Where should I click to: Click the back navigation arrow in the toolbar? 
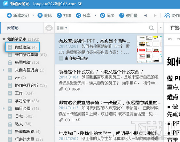146,15
